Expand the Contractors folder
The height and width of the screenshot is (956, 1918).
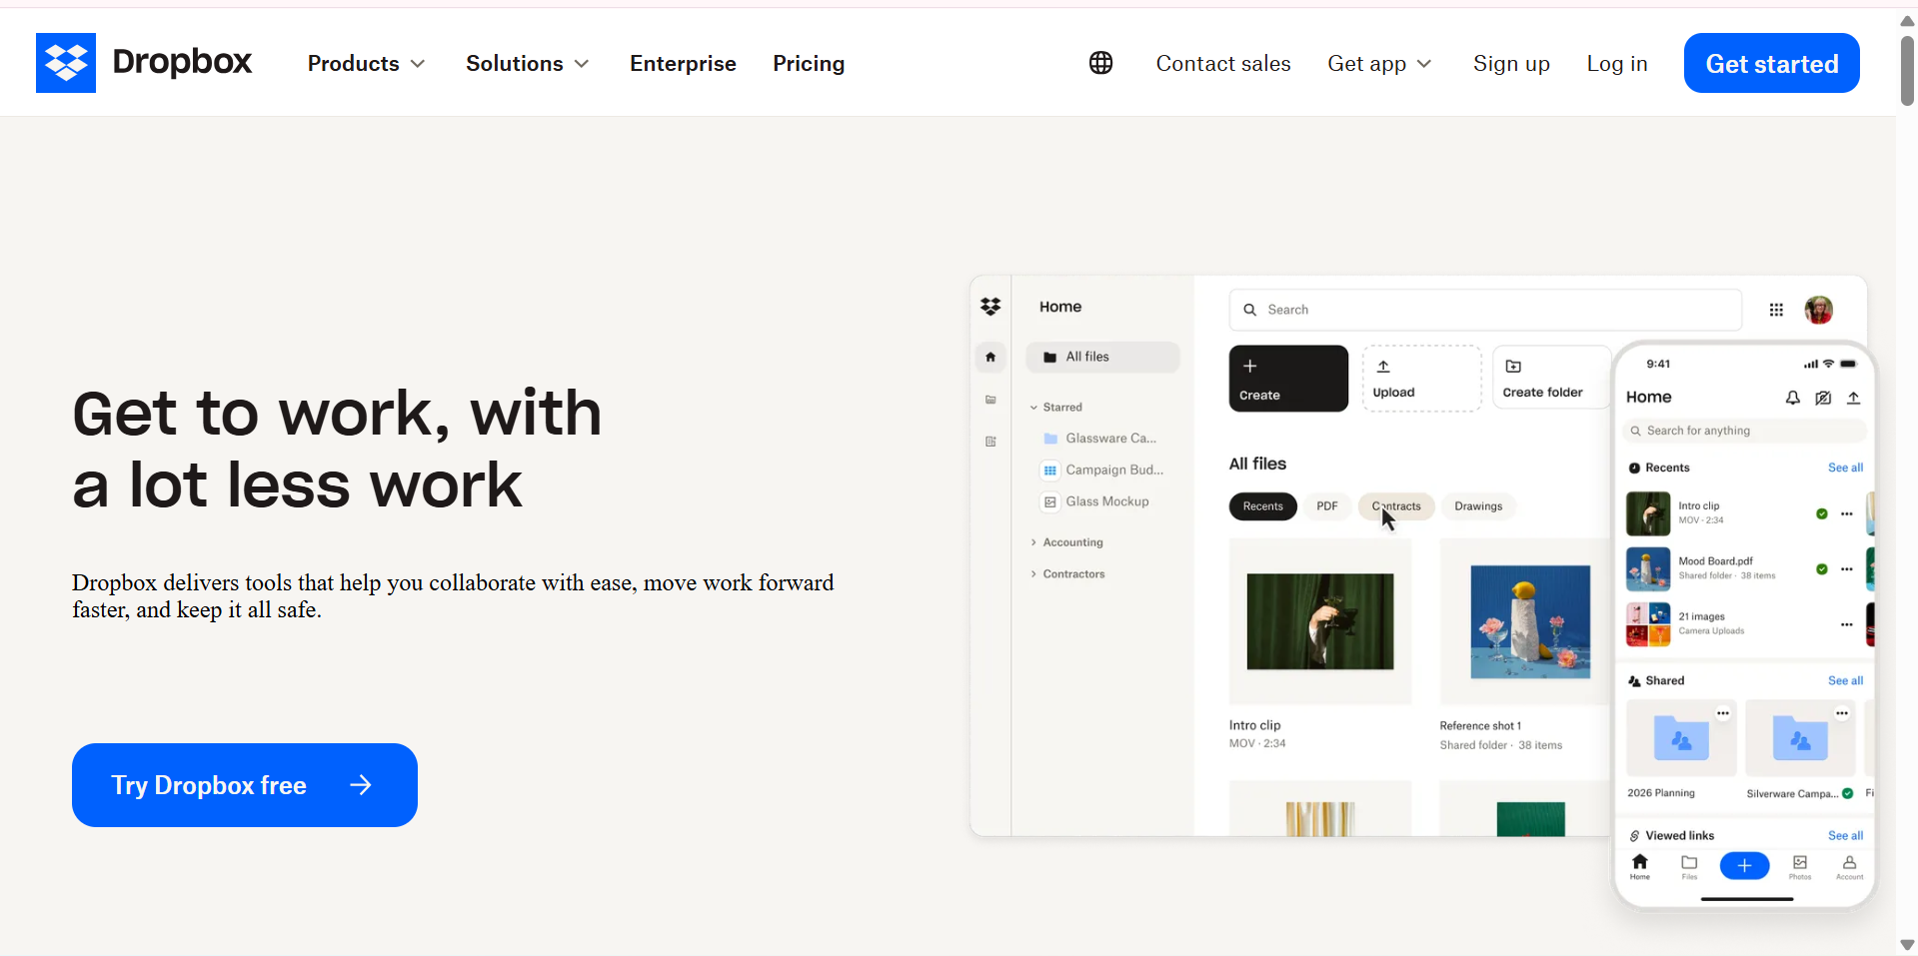click(x=1067, y=574)
